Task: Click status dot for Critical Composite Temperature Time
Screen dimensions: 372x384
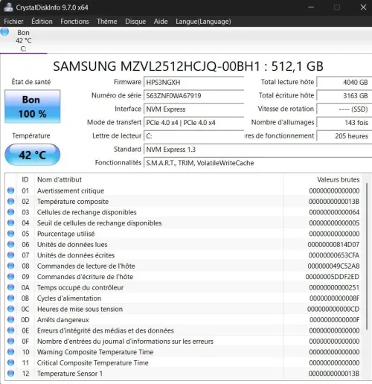Action: click(x=10, y=362)
